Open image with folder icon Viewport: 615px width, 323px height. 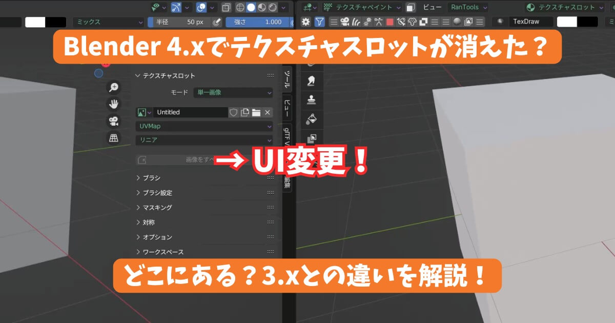click(x=256, y=112)
